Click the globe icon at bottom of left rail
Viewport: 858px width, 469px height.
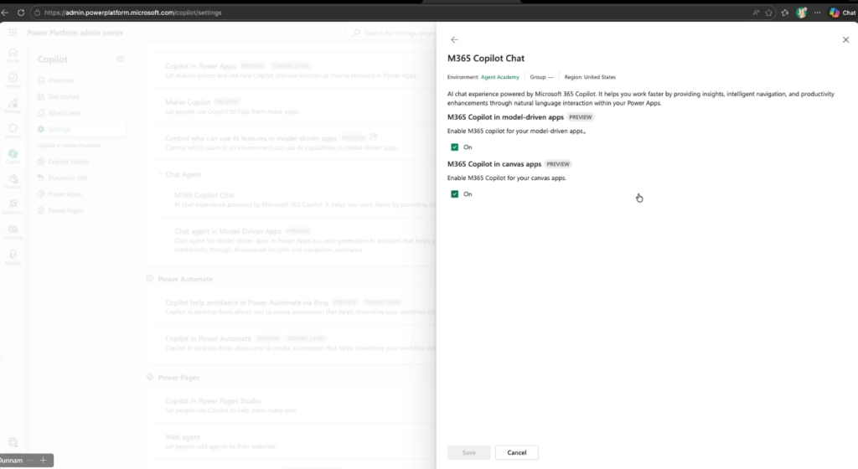point(13,442)
